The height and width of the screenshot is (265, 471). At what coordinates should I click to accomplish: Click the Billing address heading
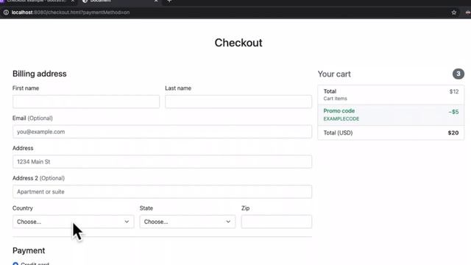tap(39, 74)
